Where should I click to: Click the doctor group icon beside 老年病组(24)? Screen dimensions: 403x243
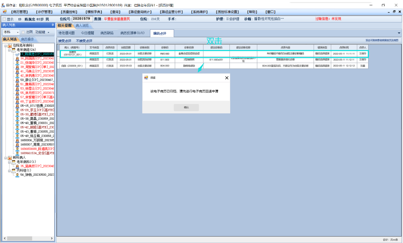click(x=14, y=50)
